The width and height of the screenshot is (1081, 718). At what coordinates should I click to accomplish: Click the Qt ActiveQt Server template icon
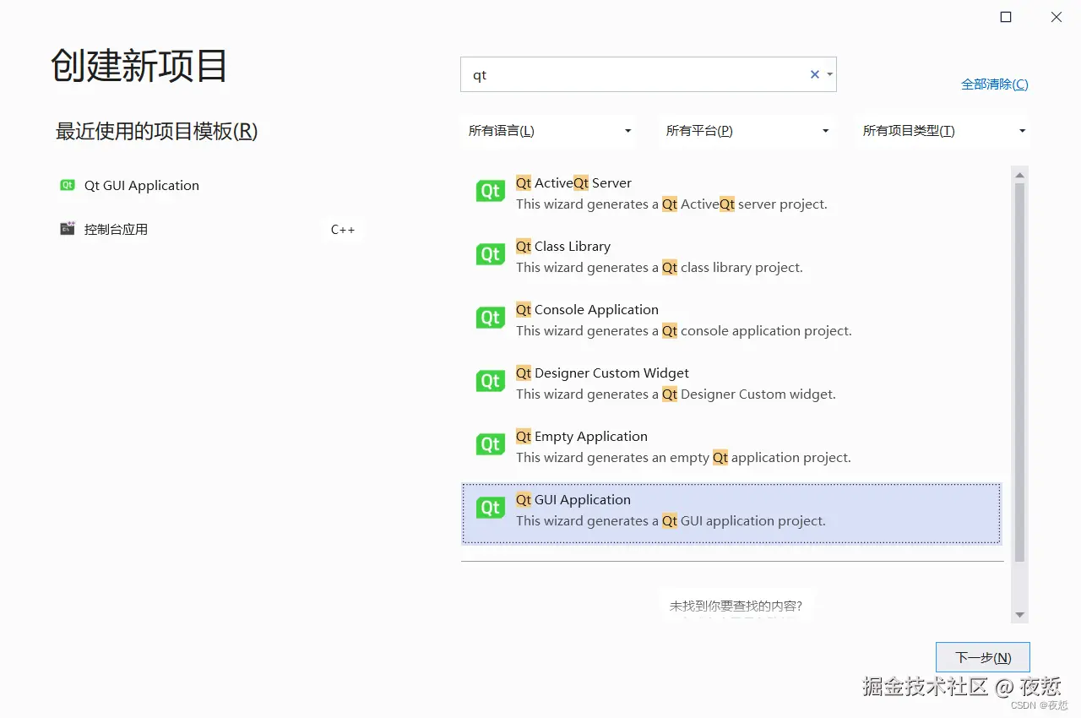(x=490, y=191)
